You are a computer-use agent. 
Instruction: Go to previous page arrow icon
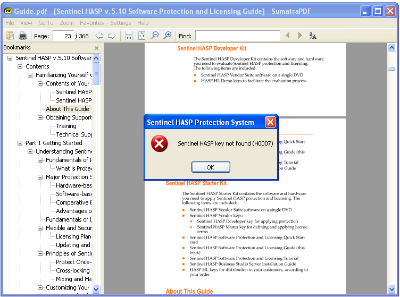coord(99,36)
